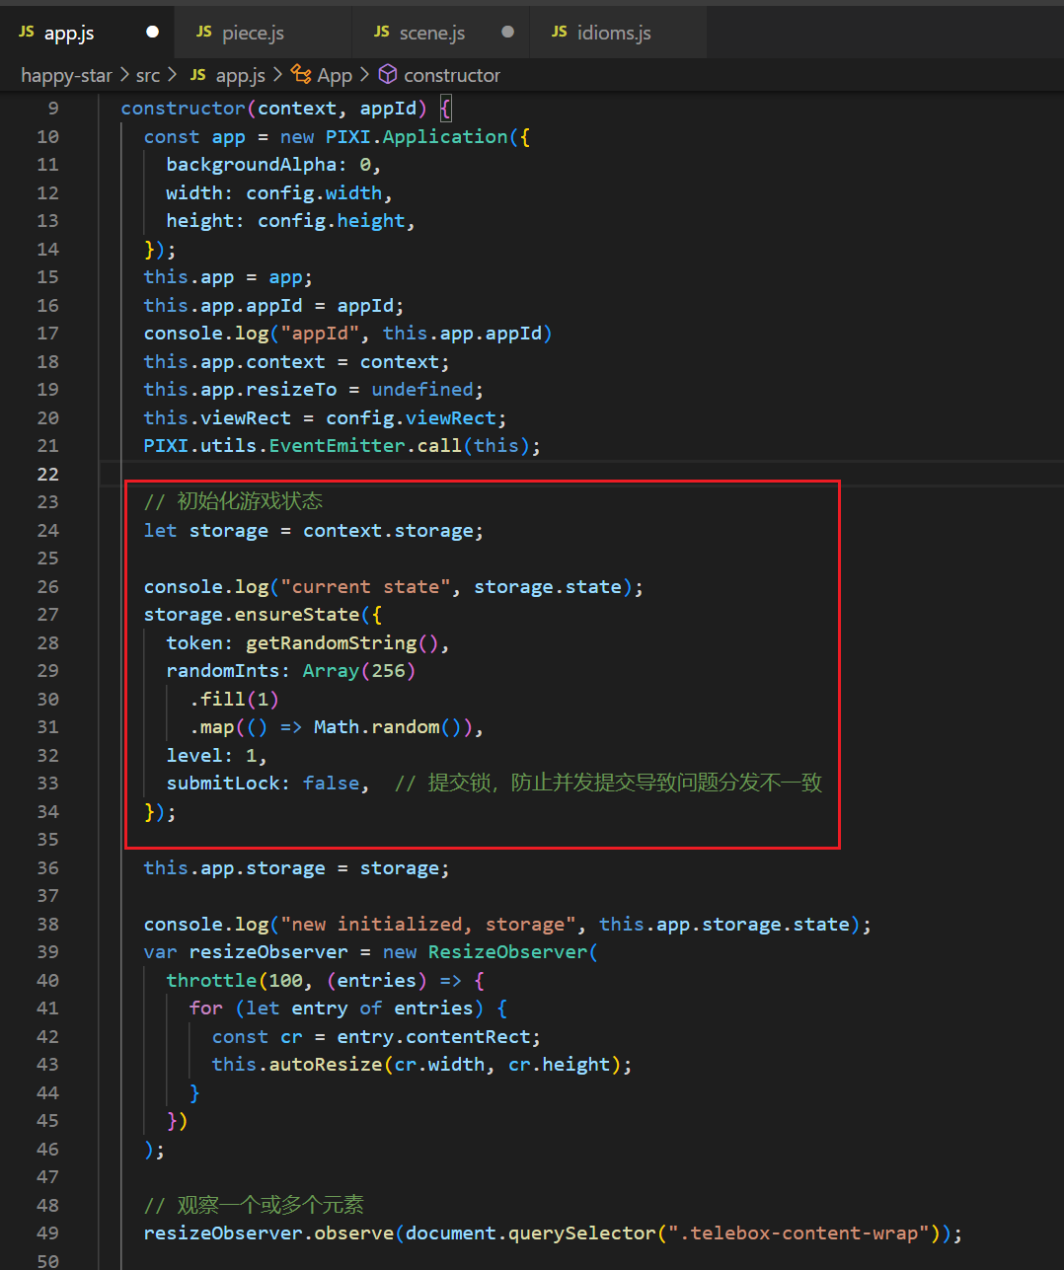Click breadcrumb chevron after happy-star

pyautogui.click(x=124, y=75)
